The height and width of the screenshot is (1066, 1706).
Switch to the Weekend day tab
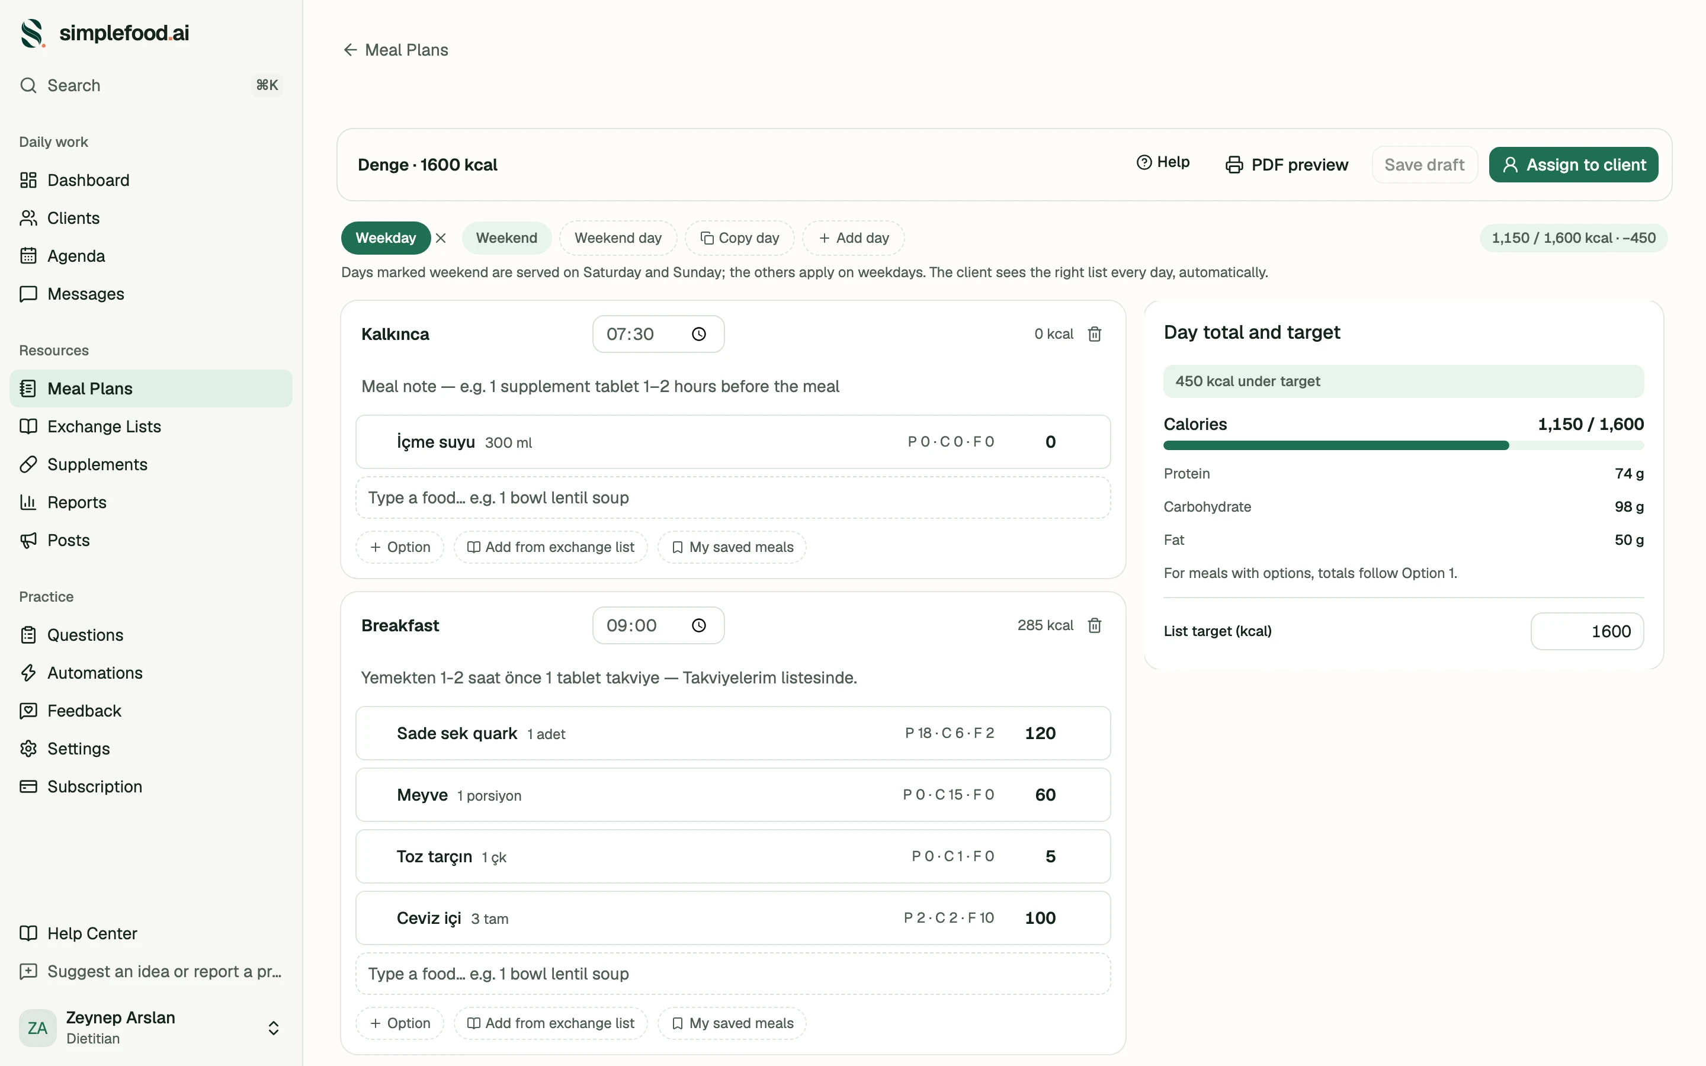click(x=618, y=238)
